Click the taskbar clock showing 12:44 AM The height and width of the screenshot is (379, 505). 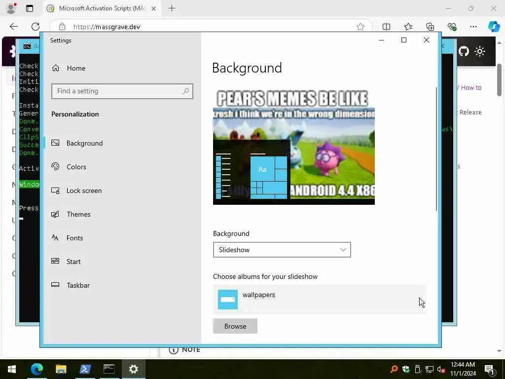click(x=463, y=369)
